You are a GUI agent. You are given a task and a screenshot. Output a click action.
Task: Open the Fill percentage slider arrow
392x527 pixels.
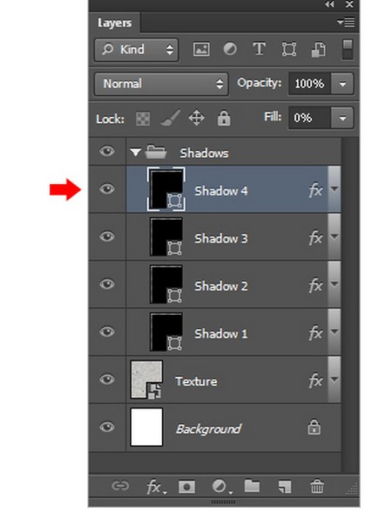342,118
